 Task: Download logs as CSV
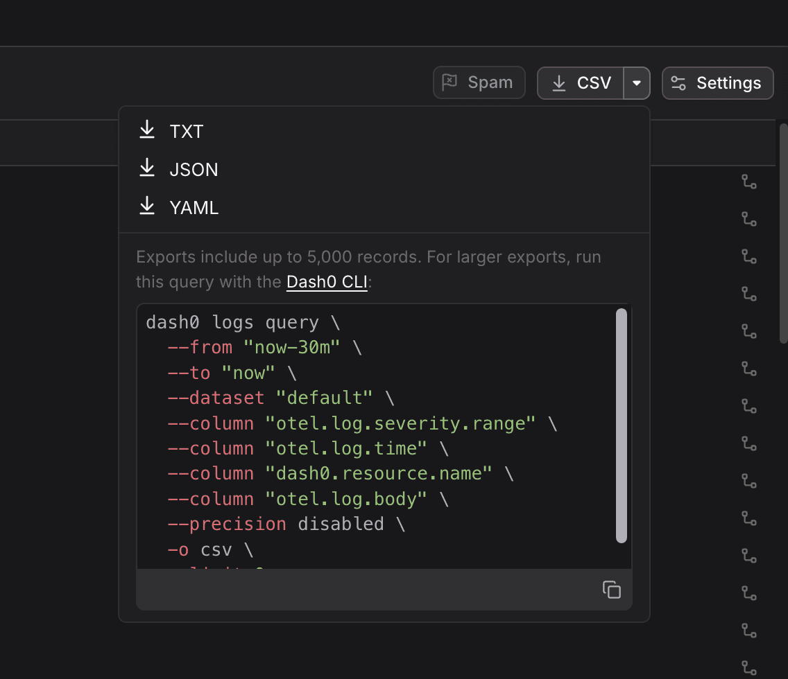(581, 83)
